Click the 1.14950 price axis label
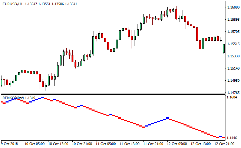The height and width of the screenshot is (148, 241). (x=234, y=81)
